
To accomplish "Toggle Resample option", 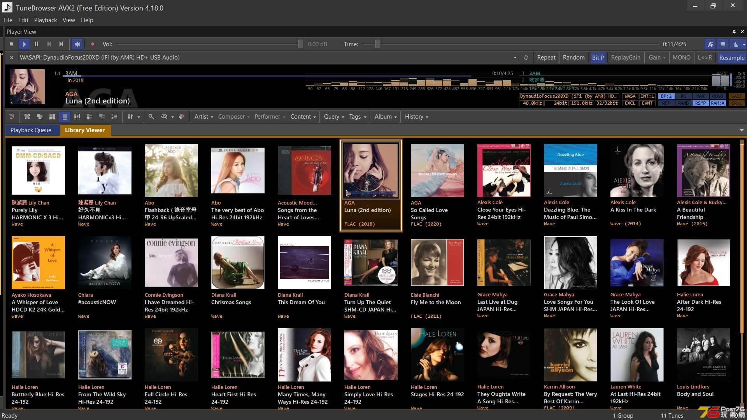I will (731, 58).
